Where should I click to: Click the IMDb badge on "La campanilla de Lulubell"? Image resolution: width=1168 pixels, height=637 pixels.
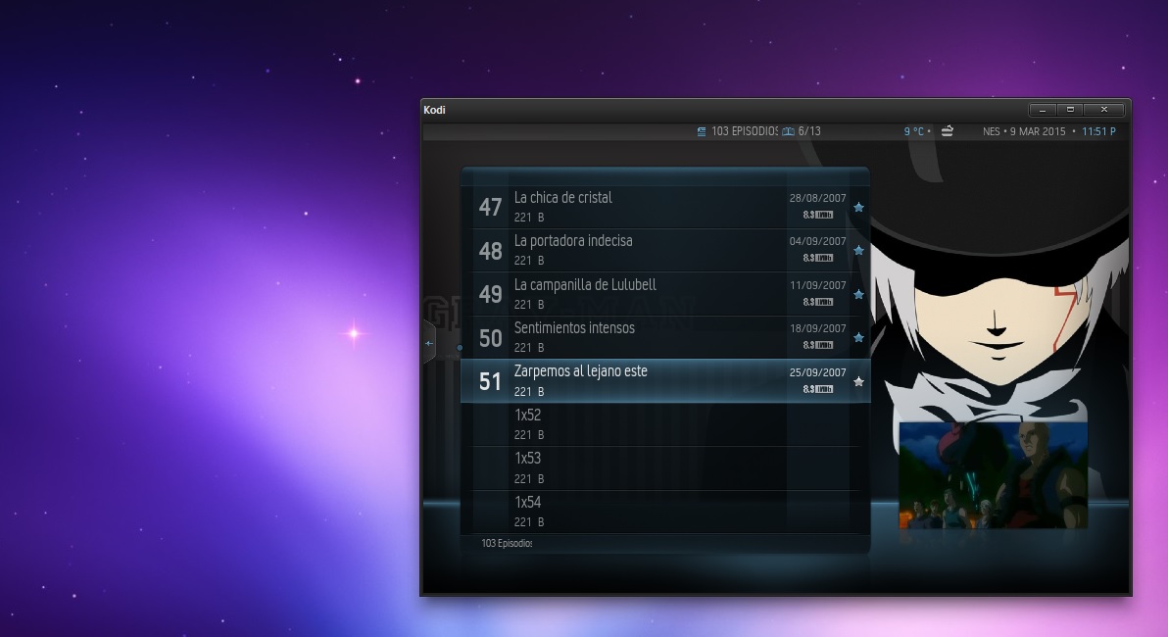point(819,303)
